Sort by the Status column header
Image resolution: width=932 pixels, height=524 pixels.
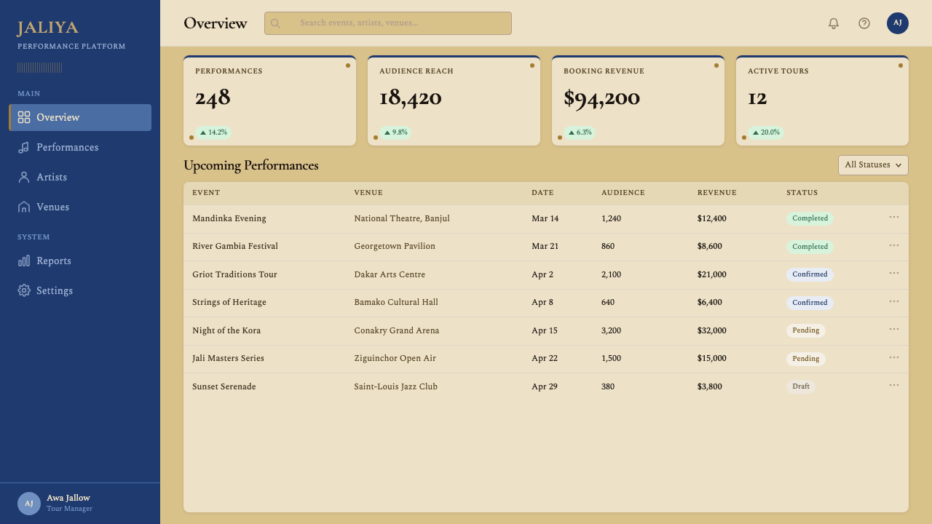(x=802, y=193)
